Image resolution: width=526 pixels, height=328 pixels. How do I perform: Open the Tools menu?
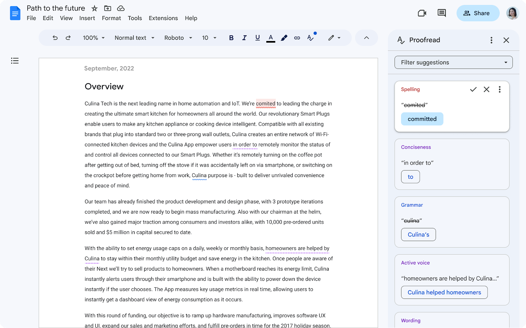coord(135,18)
